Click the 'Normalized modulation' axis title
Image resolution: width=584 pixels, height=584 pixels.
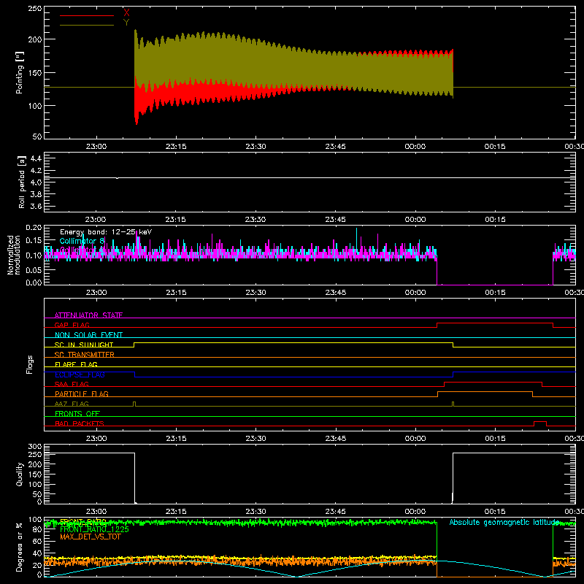14,255
